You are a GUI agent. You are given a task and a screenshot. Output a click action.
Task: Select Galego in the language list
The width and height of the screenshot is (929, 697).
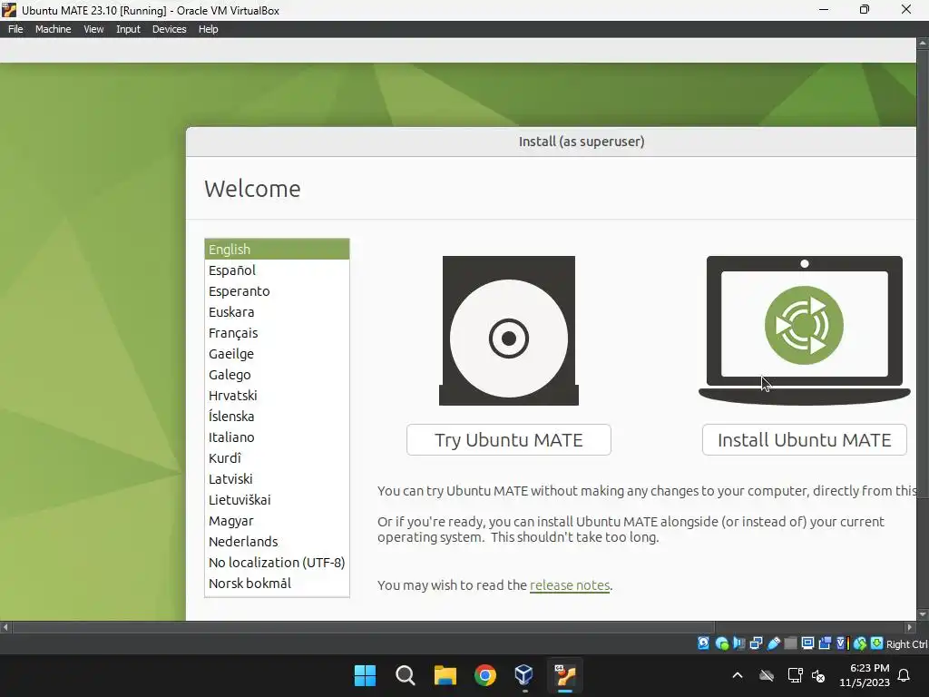[x=277, y=375]
